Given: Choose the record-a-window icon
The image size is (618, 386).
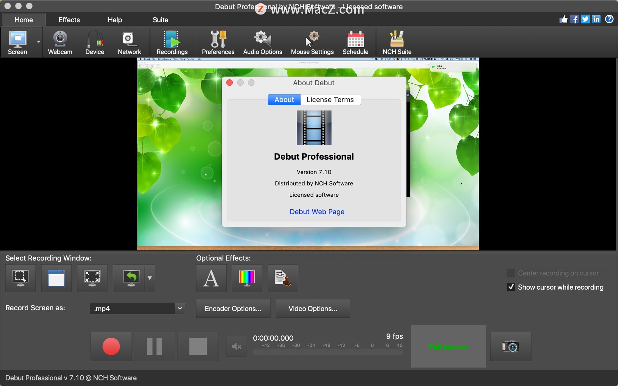Looking at the screenshot, I should [x=56, y=278].
